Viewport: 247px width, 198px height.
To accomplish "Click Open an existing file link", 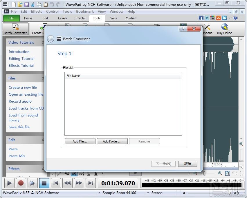I will pyautogui.click(x=26, y=95).
